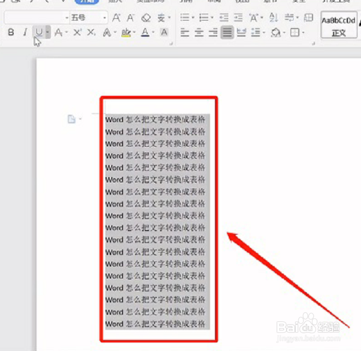Increase paragraph indent
This screenshot has height=351, width=361.
[x=238, y=18]
